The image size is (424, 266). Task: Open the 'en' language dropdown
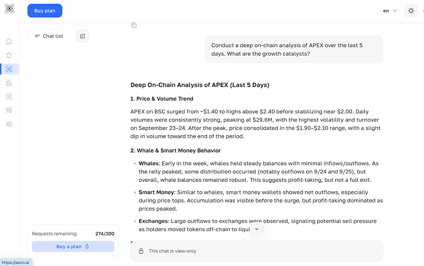[390, 10]
